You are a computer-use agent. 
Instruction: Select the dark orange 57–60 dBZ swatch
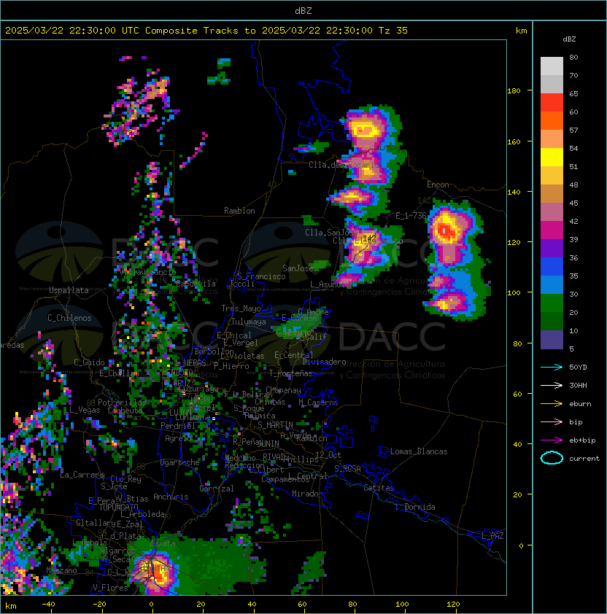(x=552, y=120)
